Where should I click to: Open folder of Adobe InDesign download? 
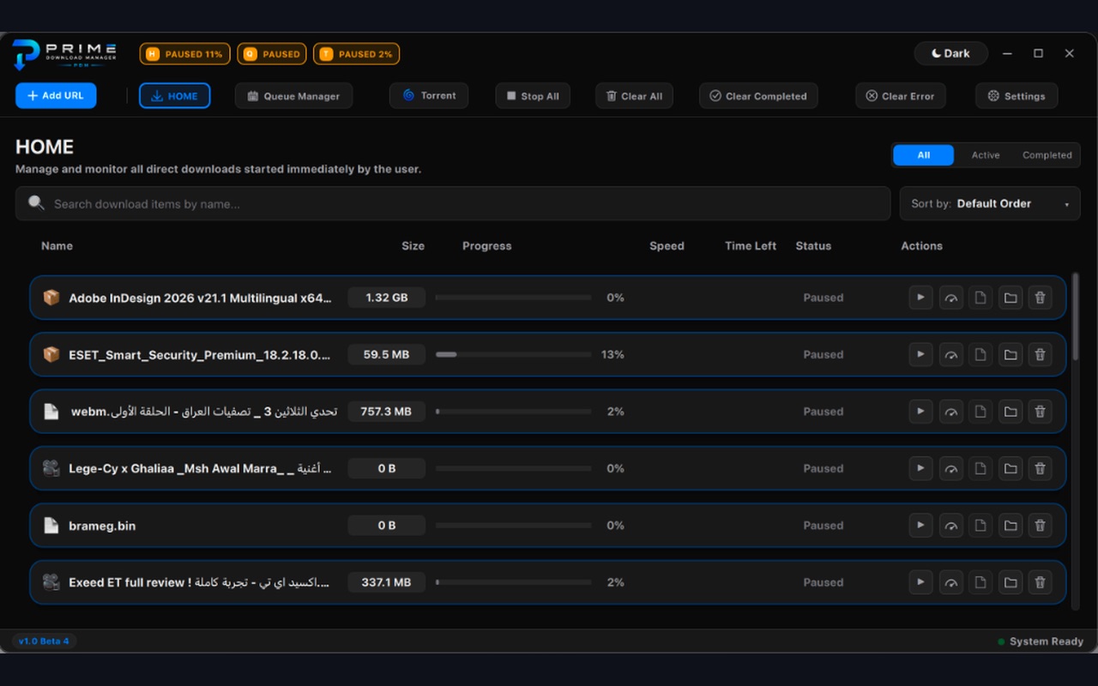(1011, 298)
